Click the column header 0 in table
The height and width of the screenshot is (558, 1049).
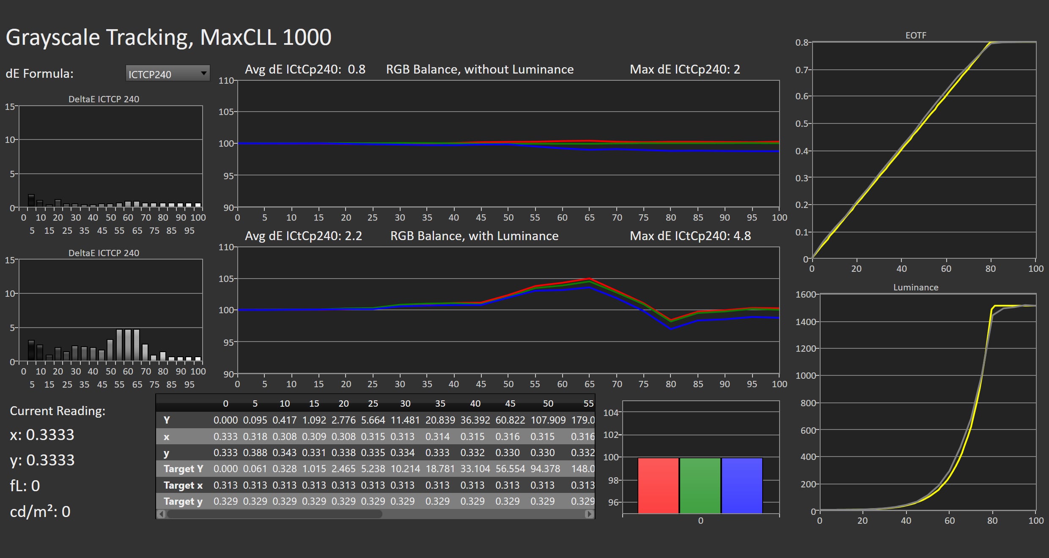pyautogui.click(x=225, y=404)
